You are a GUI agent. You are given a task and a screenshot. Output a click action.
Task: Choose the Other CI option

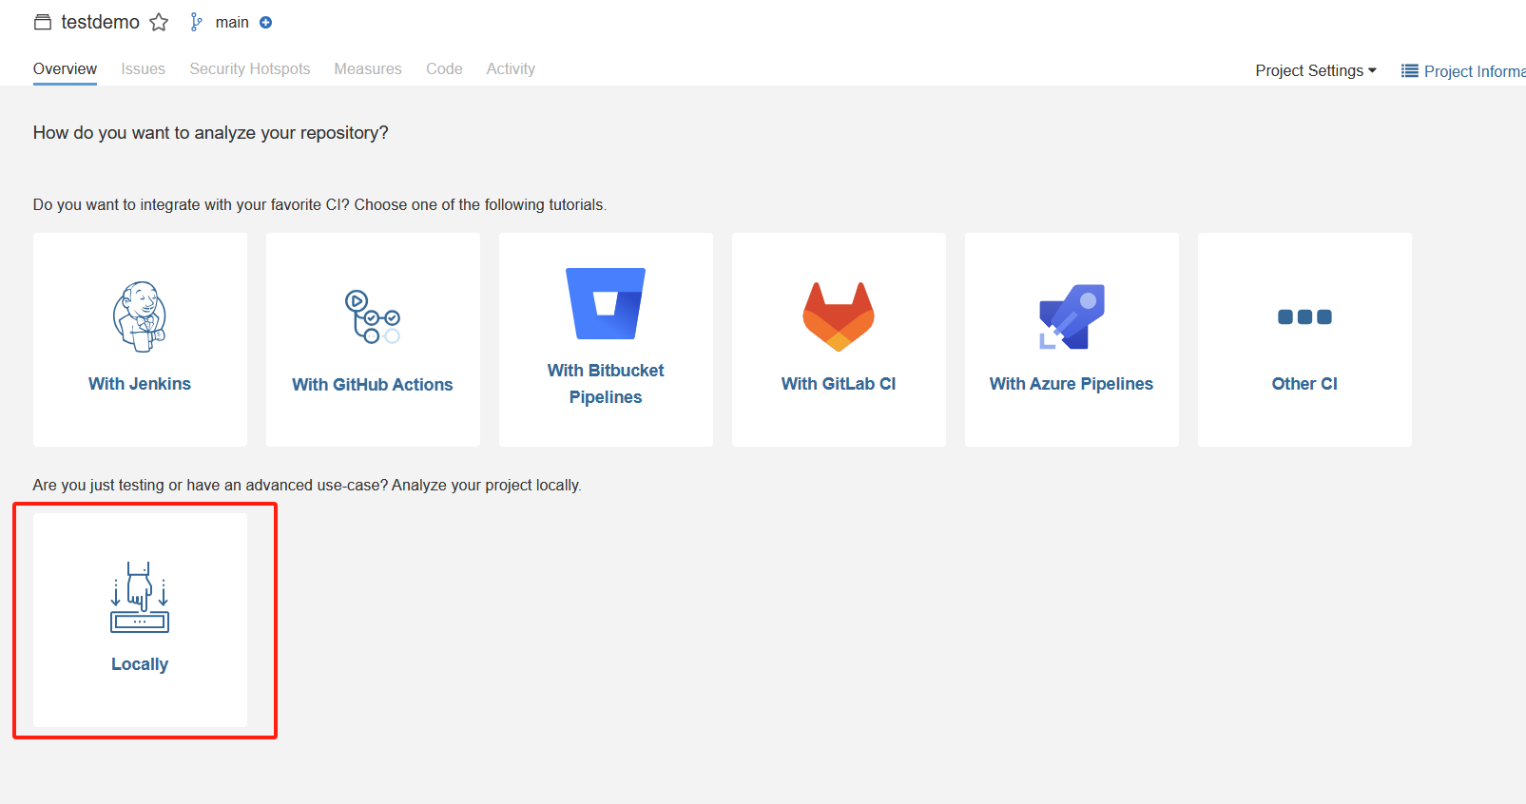(1304, 339)
